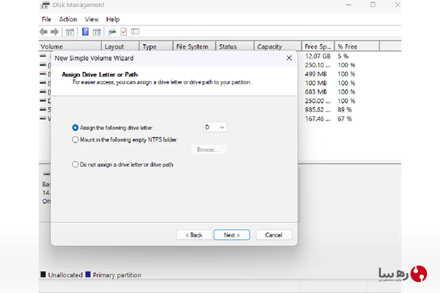Go to previous step with < Back button
The image size is (440, 293).
coord(194,235)
